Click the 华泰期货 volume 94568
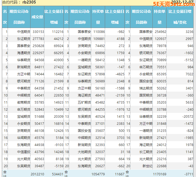The image size is (196, 177). coord(39,60)
